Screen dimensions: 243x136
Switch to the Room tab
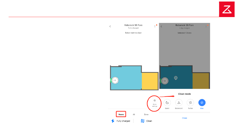[121, 115]
